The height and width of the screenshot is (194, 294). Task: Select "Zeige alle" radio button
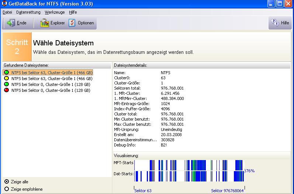point(7,181)
